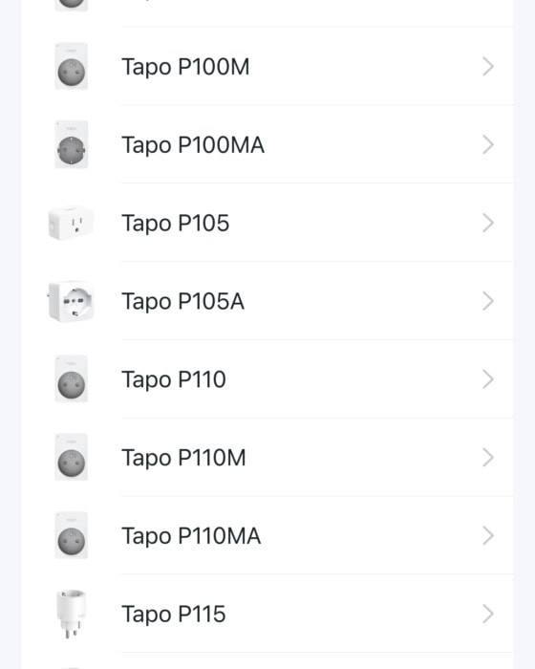This screenshot has height=669, width=535.
Task: Open chevron next to Tapo P100MA
Action: [488, 144]
